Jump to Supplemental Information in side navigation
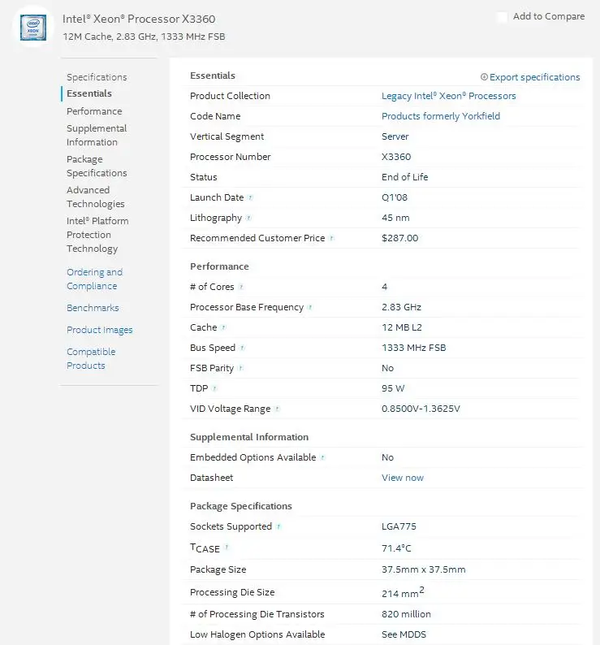The width and height of the screenshot is (600, 645). tap(97, 135)
